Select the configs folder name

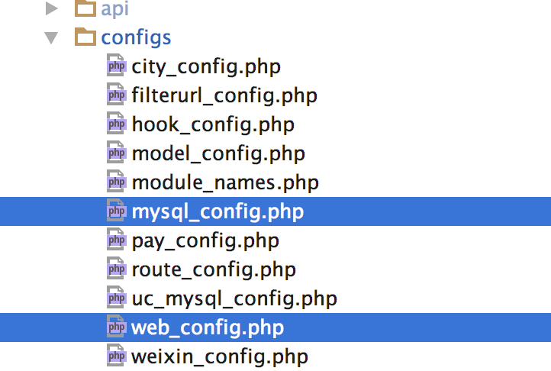click(136, 37)
